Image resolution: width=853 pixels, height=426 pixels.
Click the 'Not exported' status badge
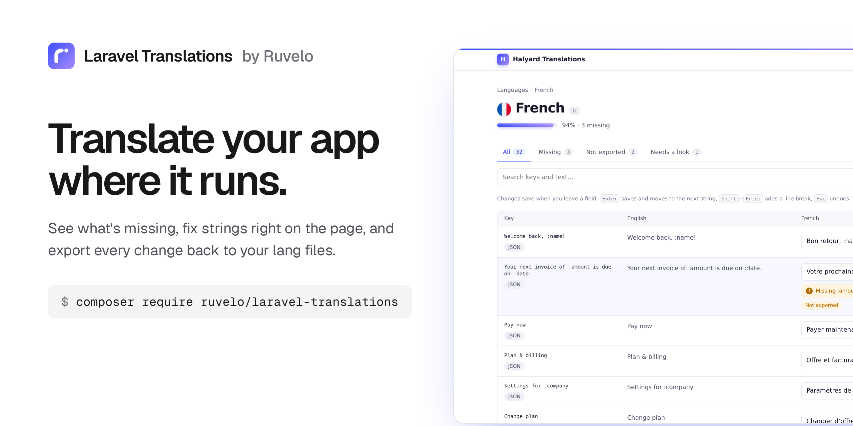point(821,305)
